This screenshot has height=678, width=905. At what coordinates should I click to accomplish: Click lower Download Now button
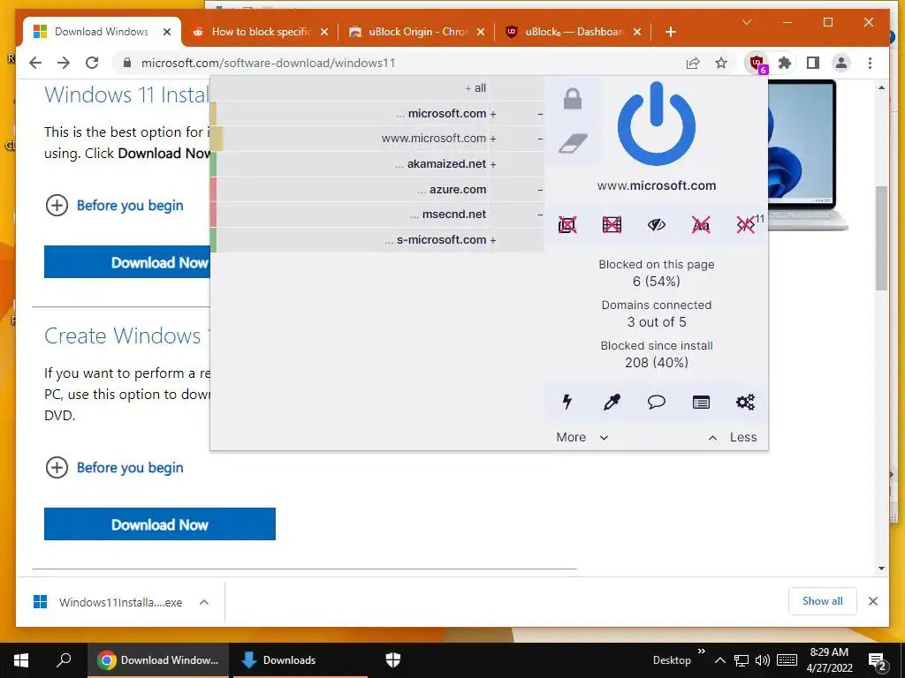point(160,524)
